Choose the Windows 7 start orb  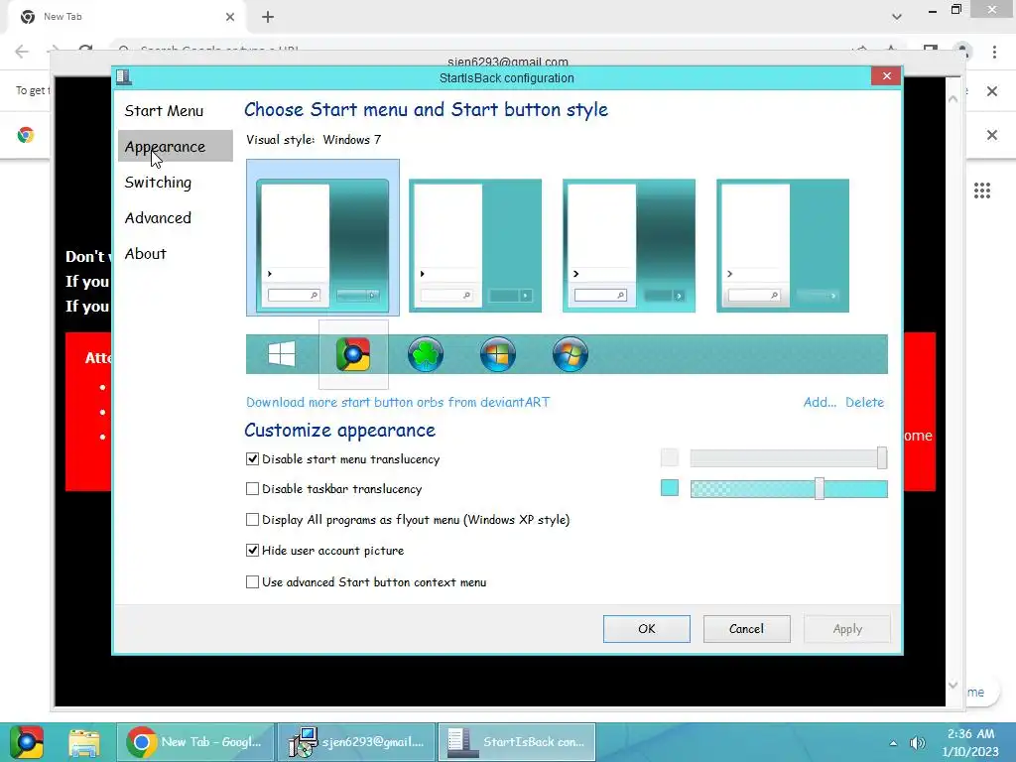click(x=571, y=354)
